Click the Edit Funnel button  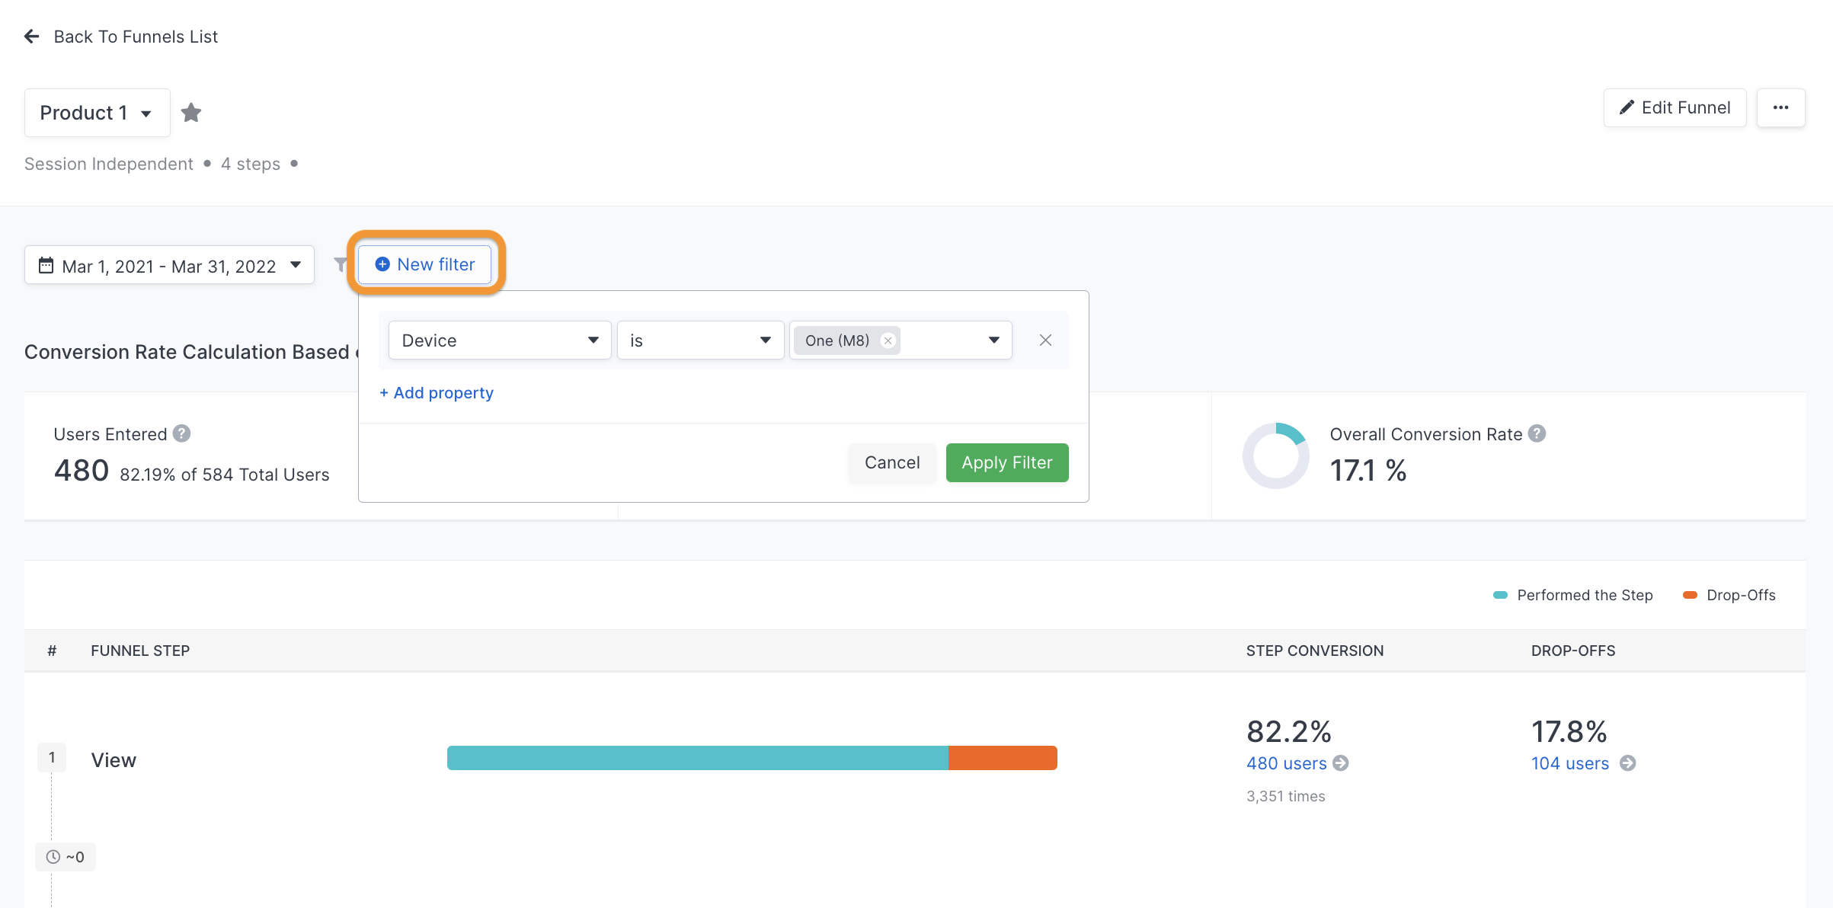pos(1675,107)
